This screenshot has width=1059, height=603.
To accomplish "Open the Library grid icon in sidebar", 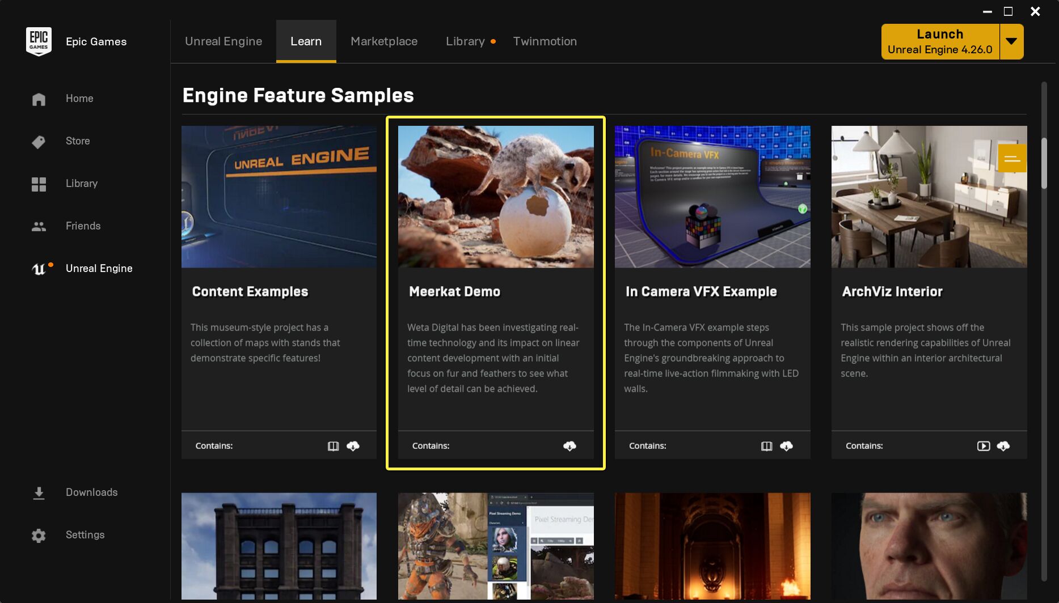I will tap(38, 184).
